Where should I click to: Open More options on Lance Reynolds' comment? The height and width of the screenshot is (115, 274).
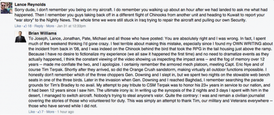[50, 26]
